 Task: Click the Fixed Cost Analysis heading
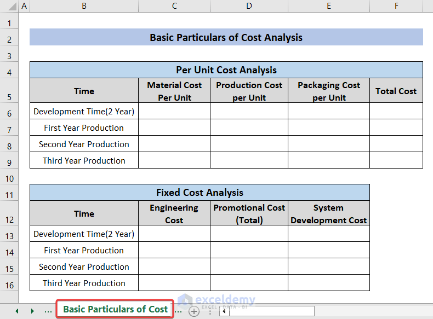[x=200, y=193]
